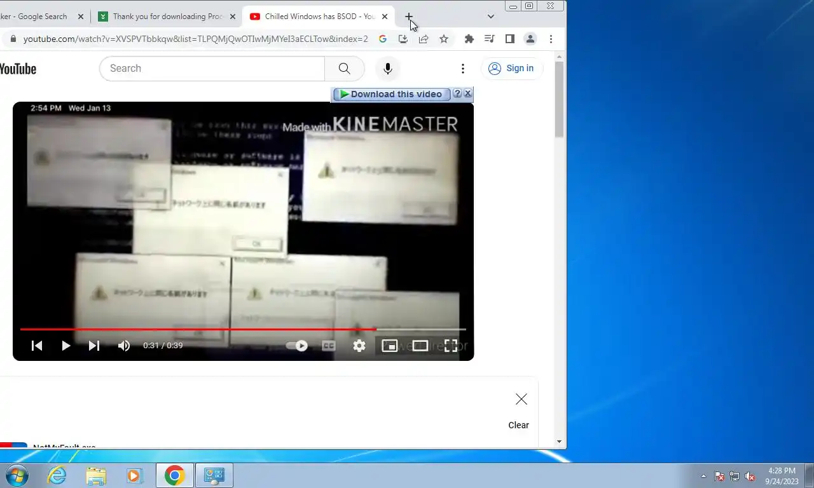Screen dimensions: 814x488
Task: Open Chrome profile avatar
Action: 530,39
